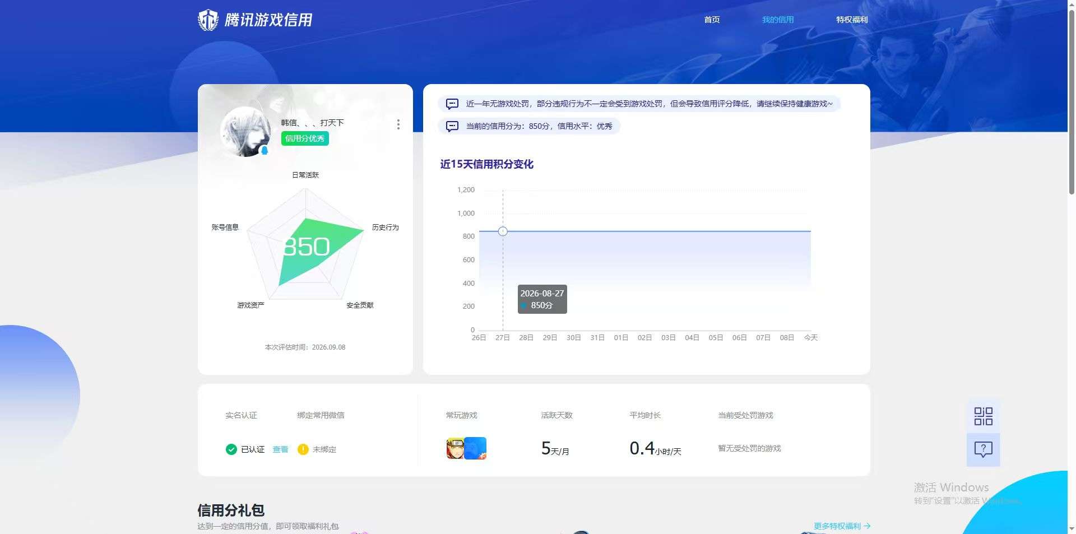The image size is (1076, 534).
Task: Click the 26日 axis label
Action: (x=479, y=338)
